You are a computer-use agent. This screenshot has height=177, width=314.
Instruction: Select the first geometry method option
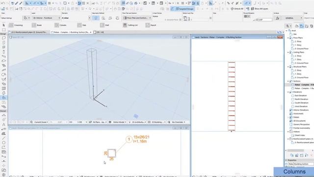96,18
